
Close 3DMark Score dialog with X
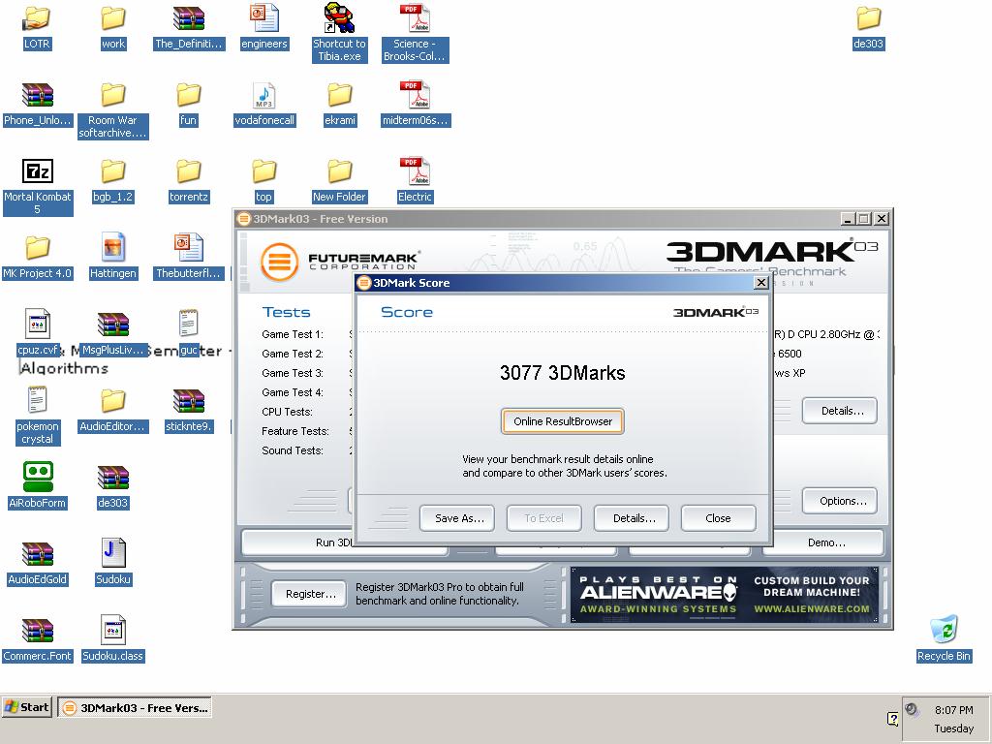click(x=761, y=283)
